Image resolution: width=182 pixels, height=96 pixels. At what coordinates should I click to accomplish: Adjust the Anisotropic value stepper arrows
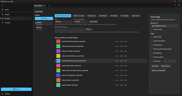tap(174, 61)
